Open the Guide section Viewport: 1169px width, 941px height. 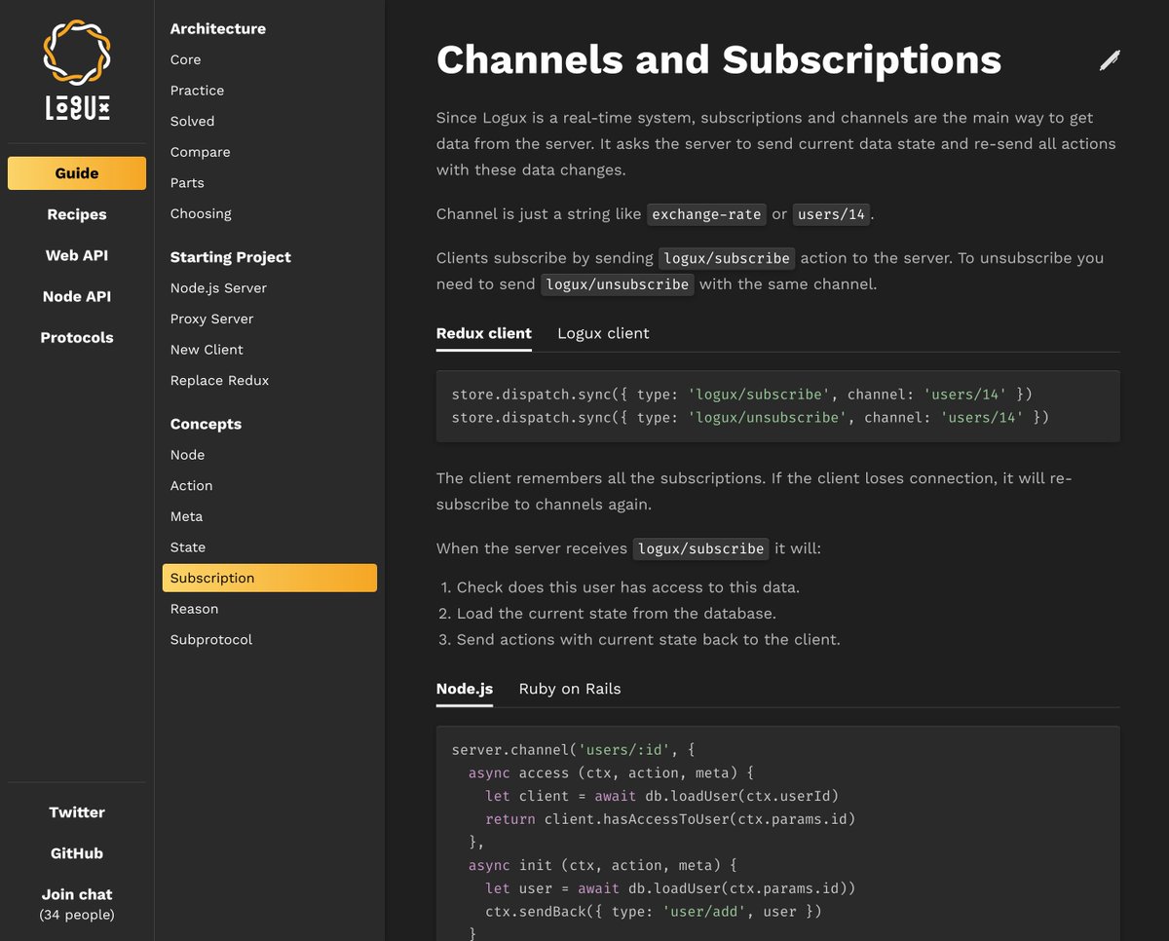point(77,173)
